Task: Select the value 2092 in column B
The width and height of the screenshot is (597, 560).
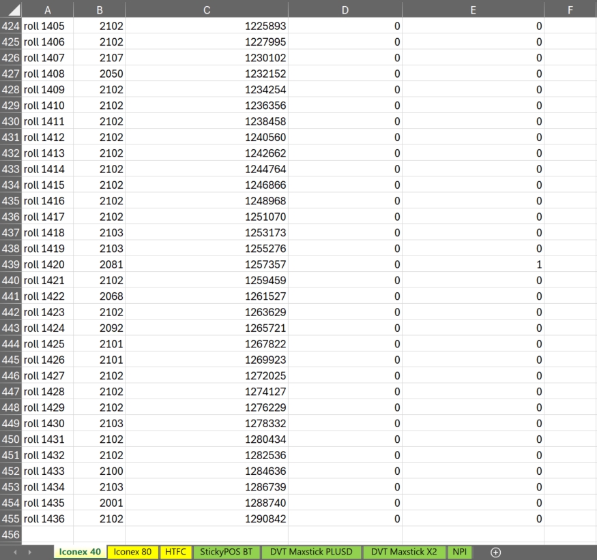Action: 100,328
